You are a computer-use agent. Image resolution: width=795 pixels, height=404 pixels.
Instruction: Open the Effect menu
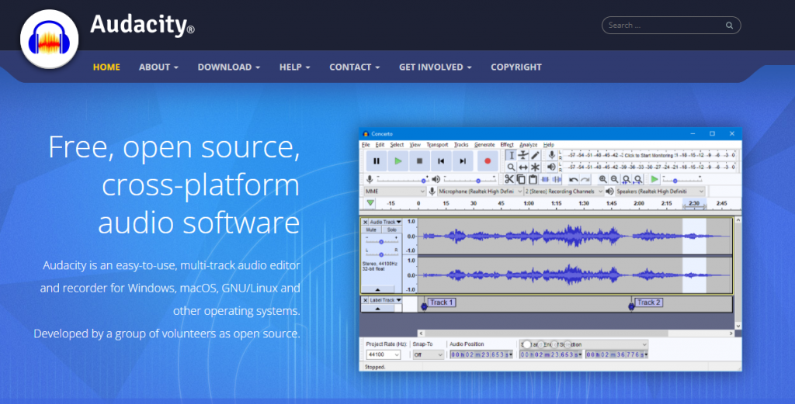pyautogui.click(x=507, y=145)
